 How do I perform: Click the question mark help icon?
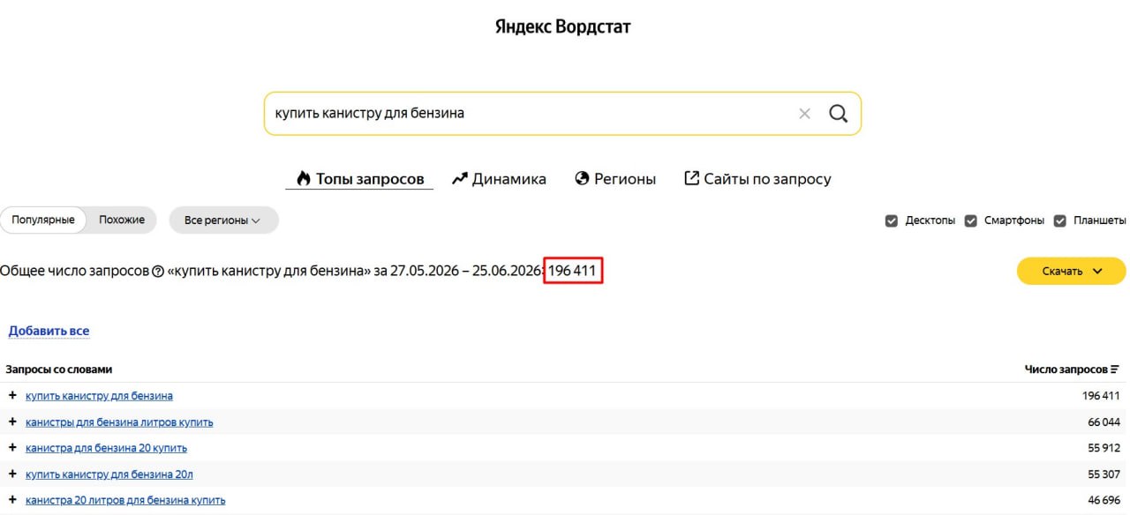coord(158,272)
